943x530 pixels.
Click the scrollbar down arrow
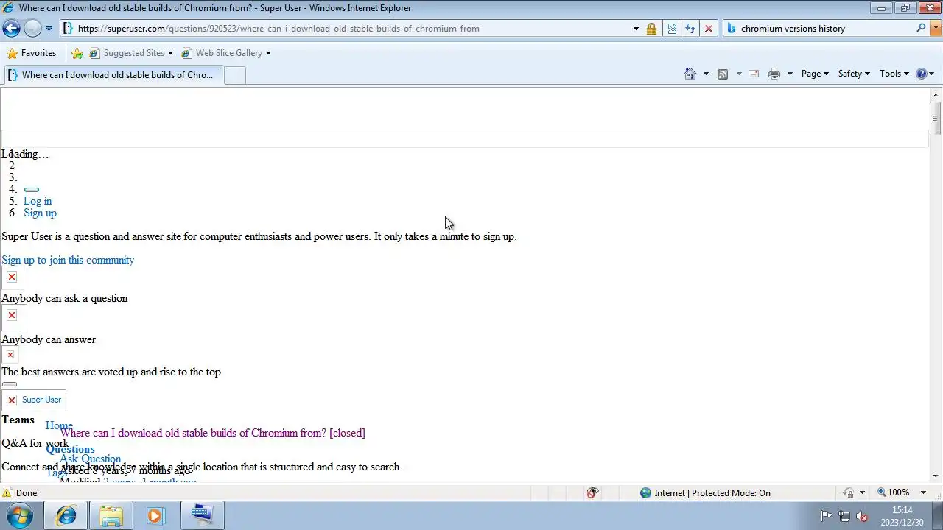point(936,476)
